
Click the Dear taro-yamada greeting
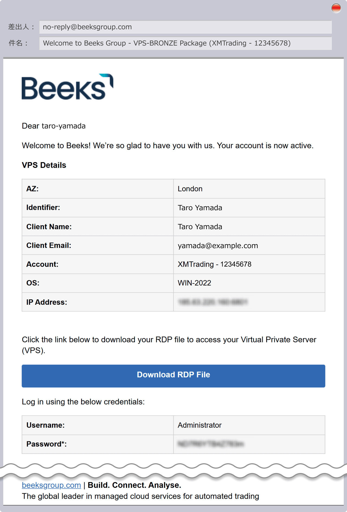pos(54,126)
